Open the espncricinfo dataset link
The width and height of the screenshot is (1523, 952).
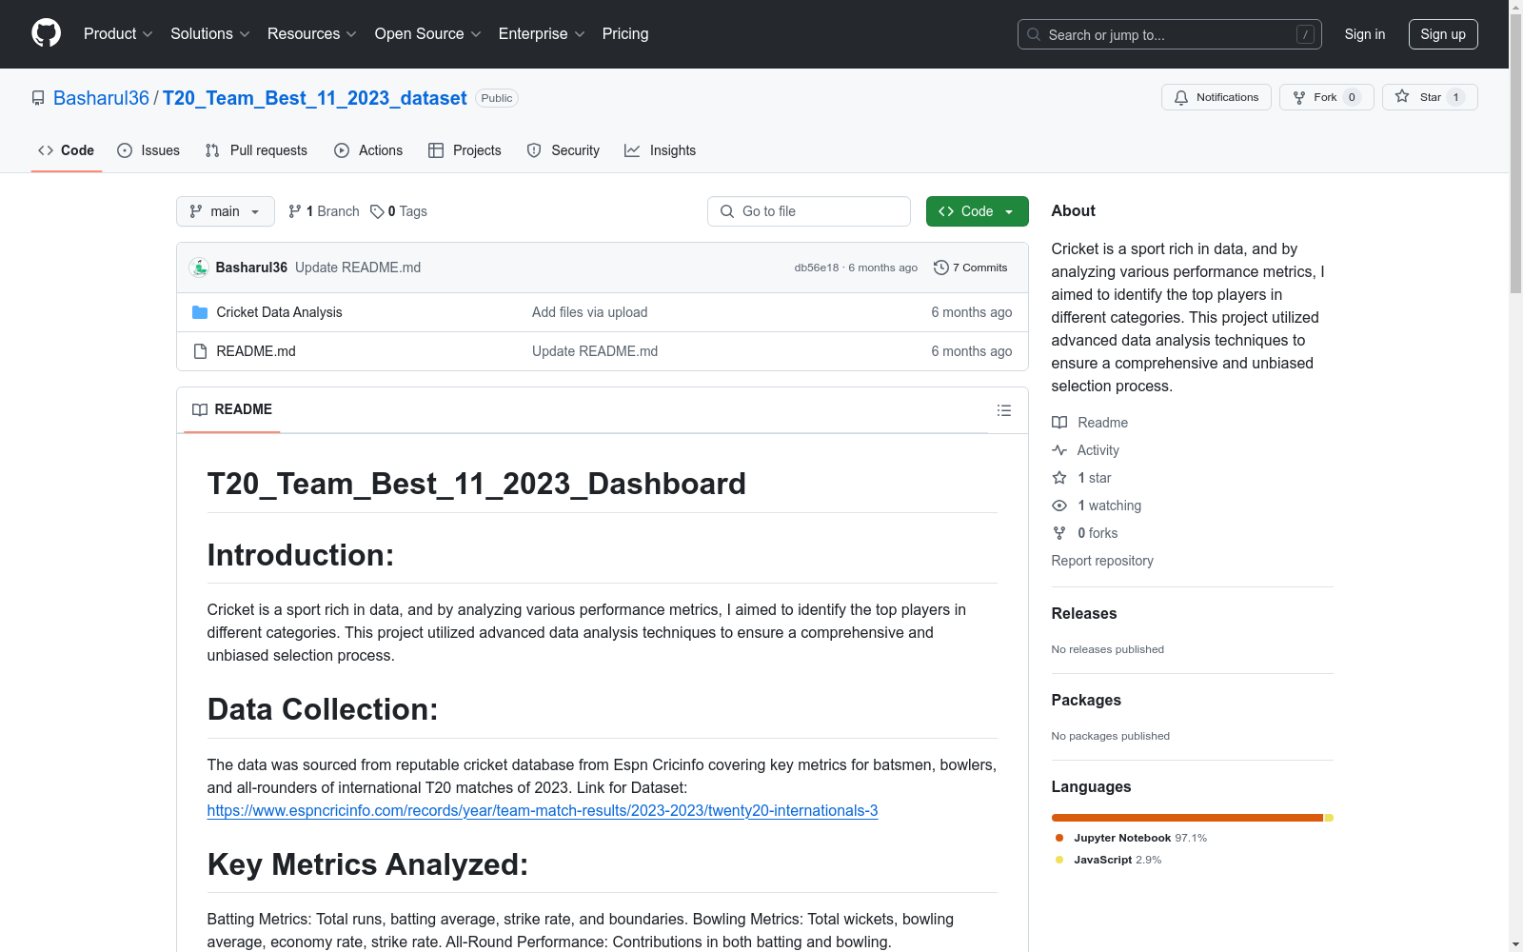(543, 810)
